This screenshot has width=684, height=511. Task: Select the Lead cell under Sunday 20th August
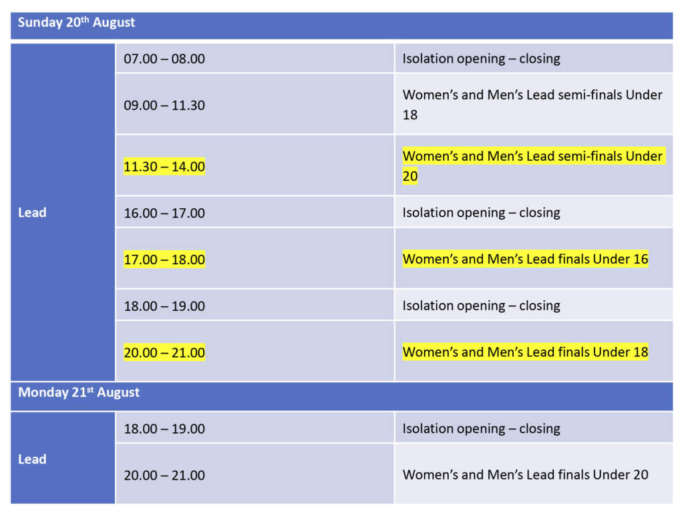click(x=32, y=213)
